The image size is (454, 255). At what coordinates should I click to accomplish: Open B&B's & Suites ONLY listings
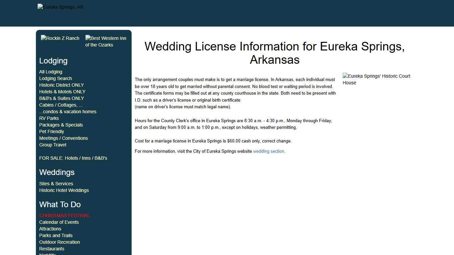[x=61, y=98]
